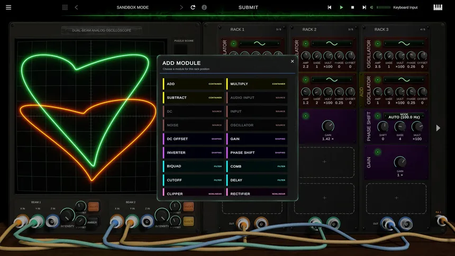Skip to start of playback

[330, 7]
